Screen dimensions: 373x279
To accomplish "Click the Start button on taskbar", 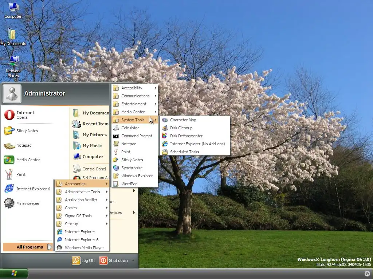I will 14,274.
